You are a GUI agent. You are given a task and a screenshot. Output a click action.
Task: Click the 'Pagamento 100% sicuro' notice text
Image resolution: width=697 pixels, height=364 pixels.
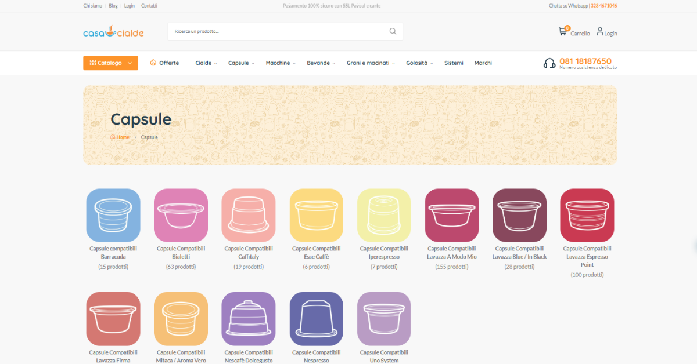(x=332, y=6)
